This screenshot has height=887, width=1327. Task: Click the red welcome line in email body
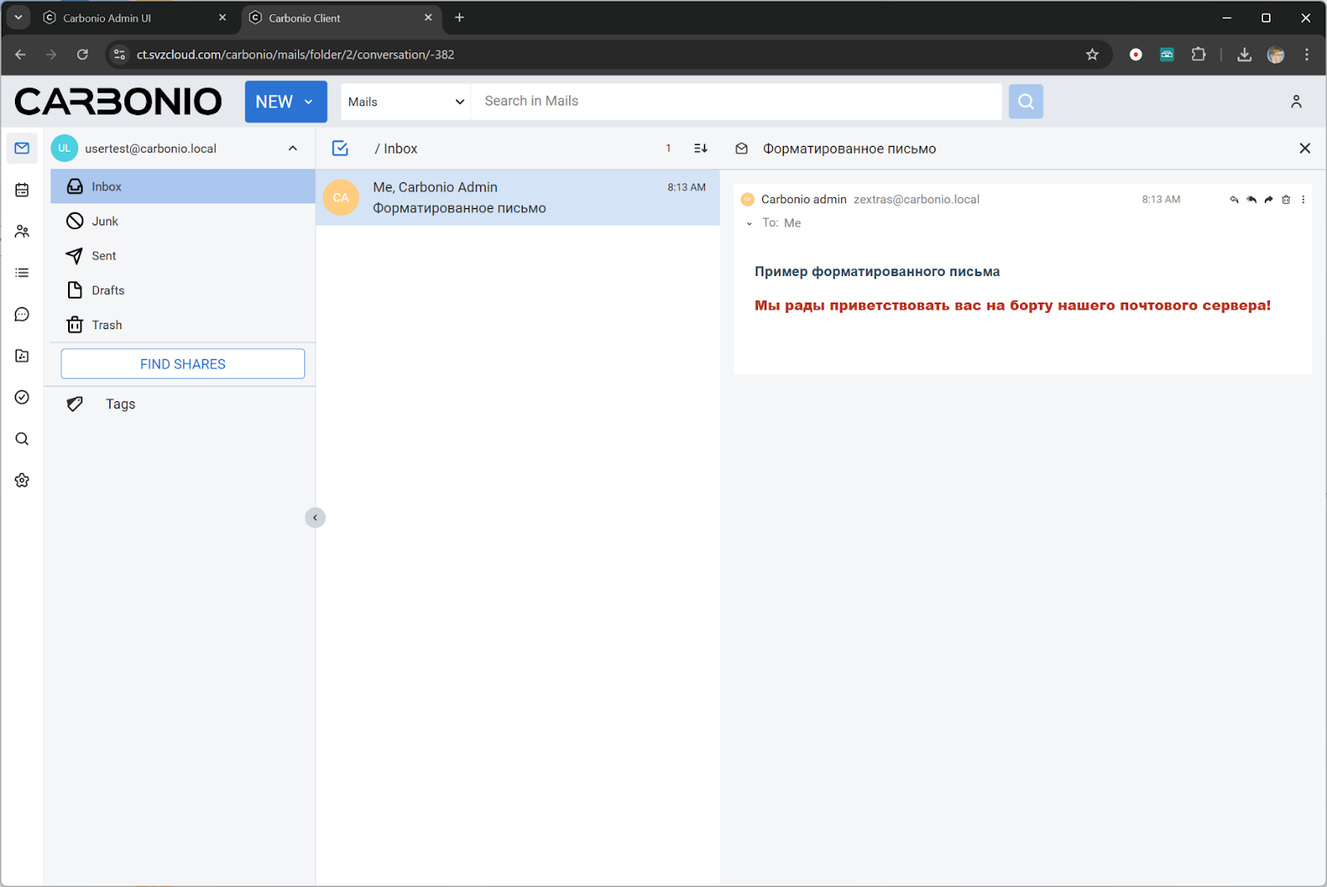tap(1013, 305)
